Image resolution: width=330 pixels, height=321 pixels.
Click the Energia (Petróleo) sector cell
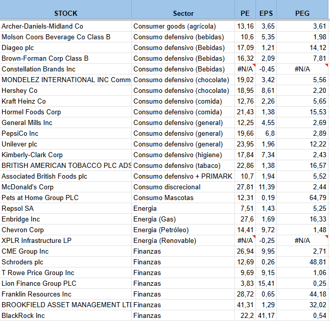[183, 230]
